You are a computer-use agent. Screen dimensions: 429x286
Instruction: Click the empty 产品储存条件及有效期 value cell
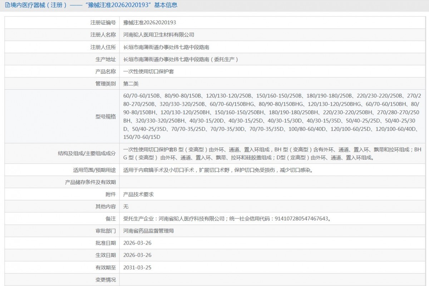[272, 182]
